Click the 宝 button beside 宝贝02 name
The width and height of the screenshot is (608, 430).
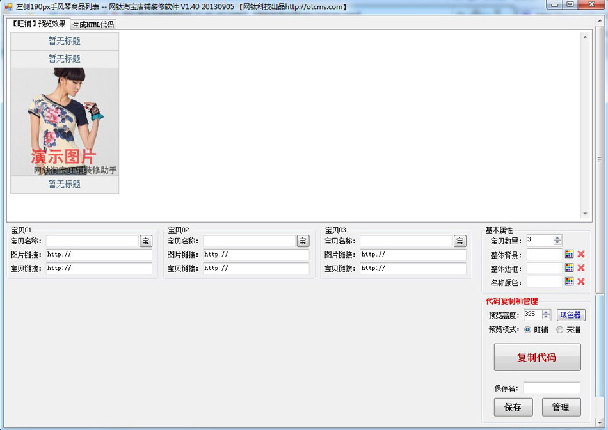[x=303, y=241]
